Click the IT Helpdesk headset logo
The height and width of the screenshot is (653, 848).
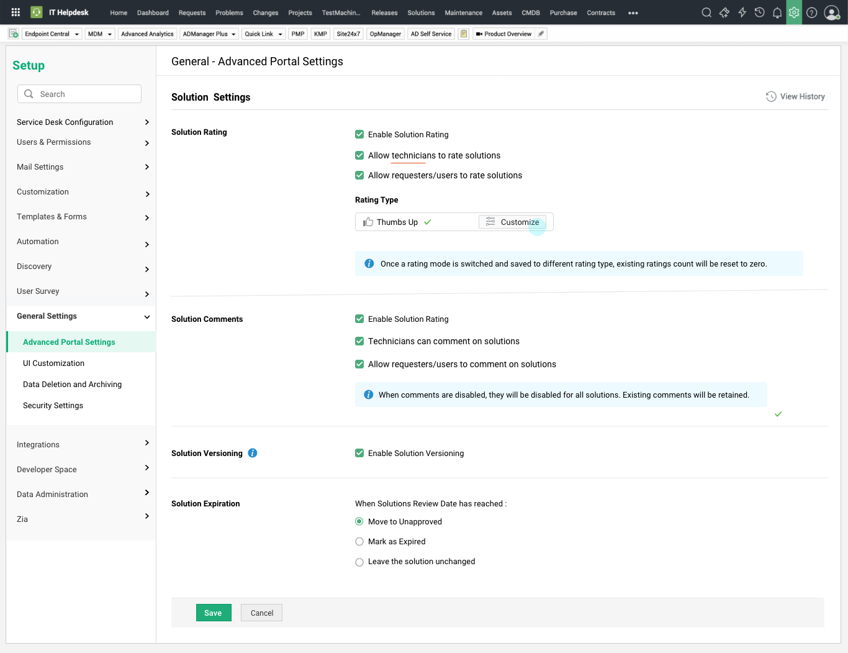tap(37, 12)
